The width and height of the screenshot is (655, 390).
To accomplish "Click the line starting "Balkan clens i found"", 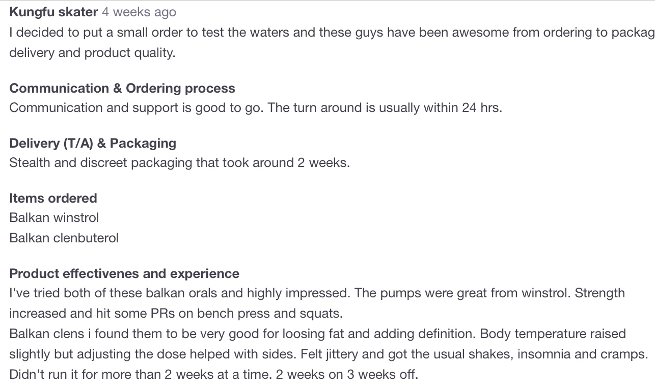I will [x=317, y=334].
